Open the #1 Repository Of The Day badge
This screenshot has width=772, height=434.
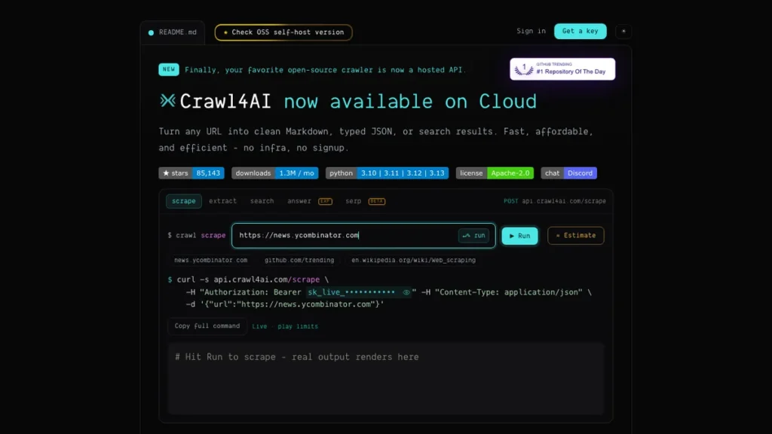point(562,69)
